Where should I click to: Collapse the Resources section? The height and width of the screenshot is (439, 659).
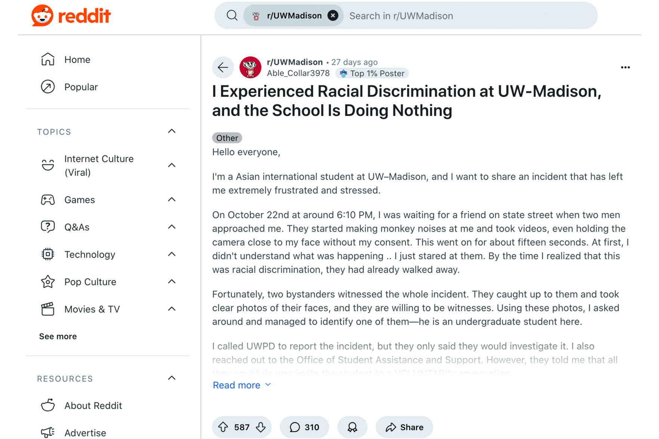(172, 378)
